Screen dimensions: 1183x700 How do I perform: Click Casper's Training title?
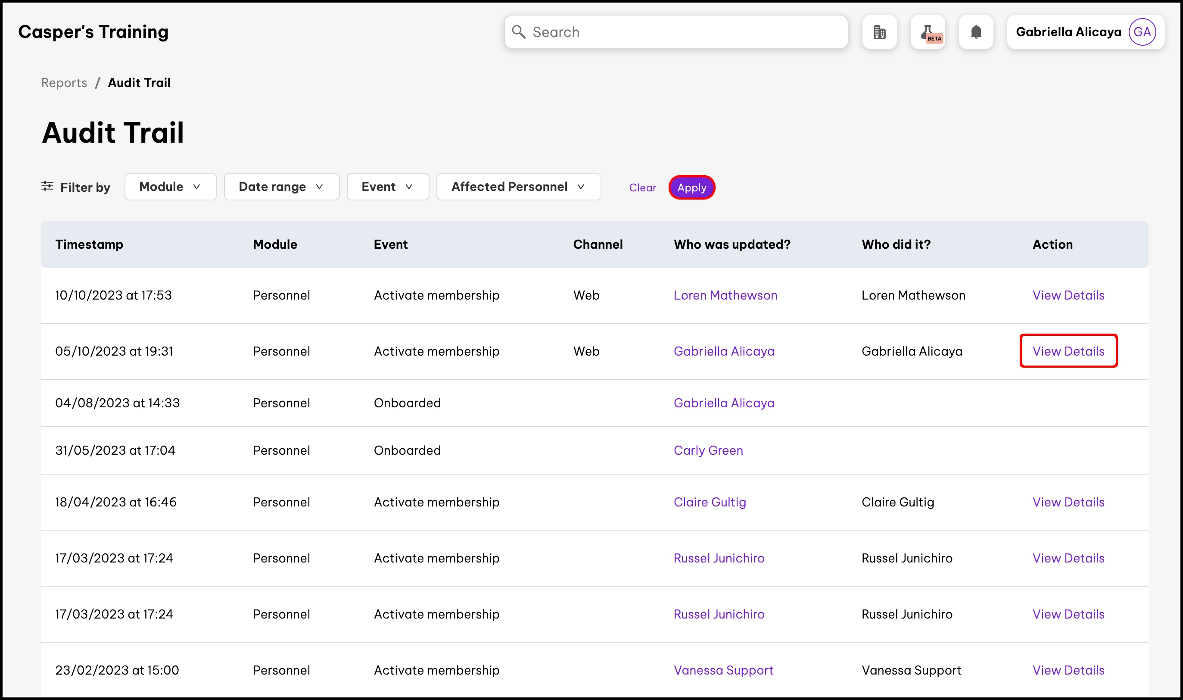point(93,32)
